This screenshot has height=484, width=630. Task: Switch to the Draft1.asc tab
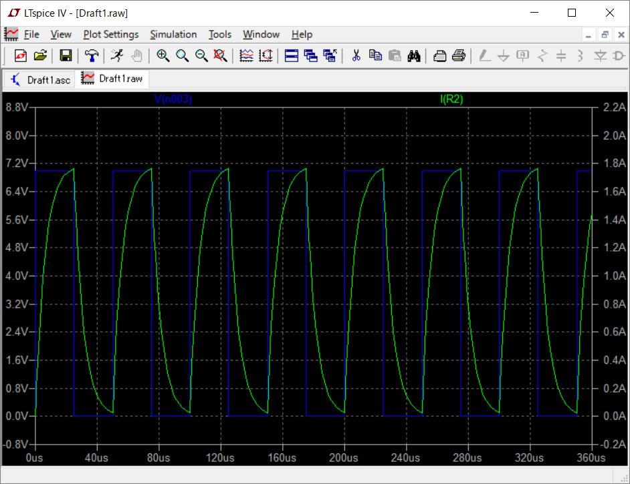41,80
